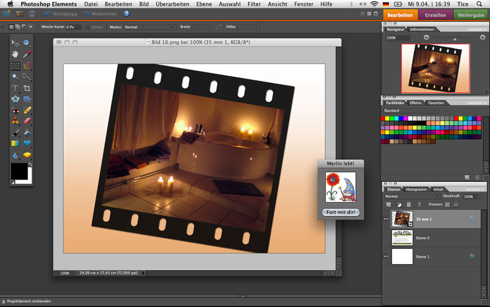
Task: Select the Horizontal Type tool
Action: pyautogui.click(x=15, y=88)
